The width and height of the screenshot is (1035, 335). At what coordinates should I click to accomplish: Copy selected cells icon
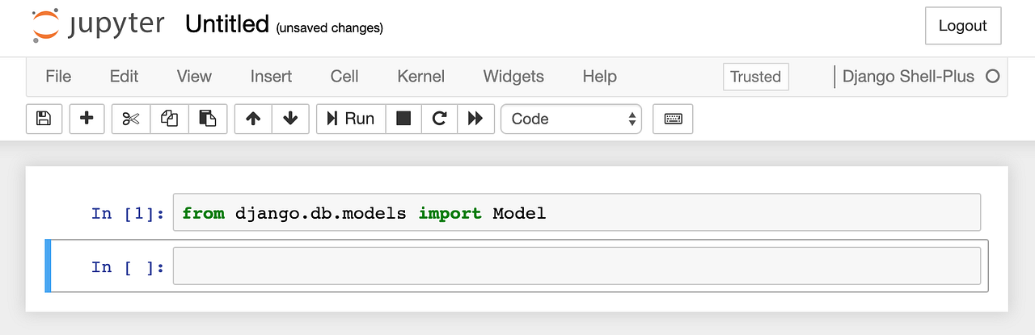click(169, 119)
